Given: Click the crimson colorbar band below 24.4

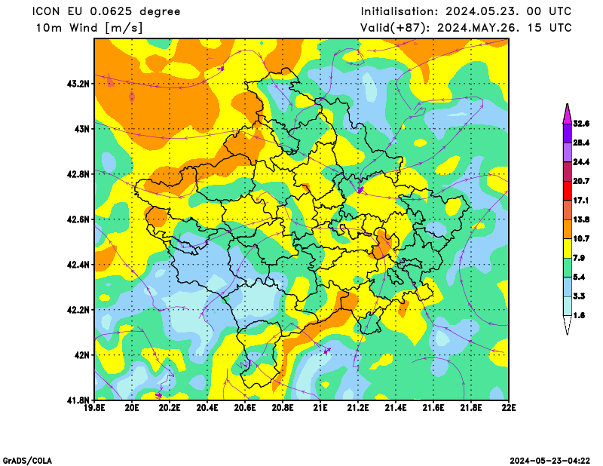Looking at the screenshot, I should click(568, 172).
